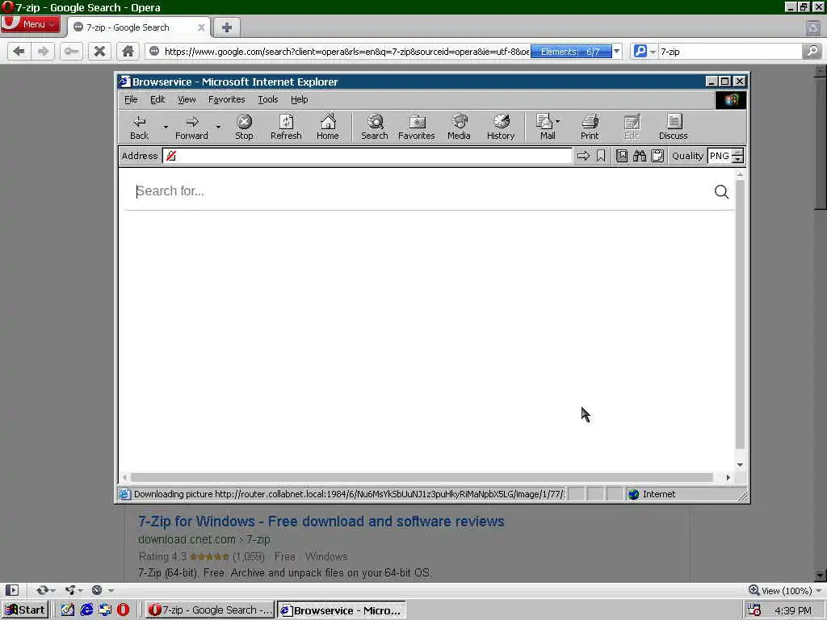Open Opera Link sync dropdown in status bar

click(x=46, y=590)
